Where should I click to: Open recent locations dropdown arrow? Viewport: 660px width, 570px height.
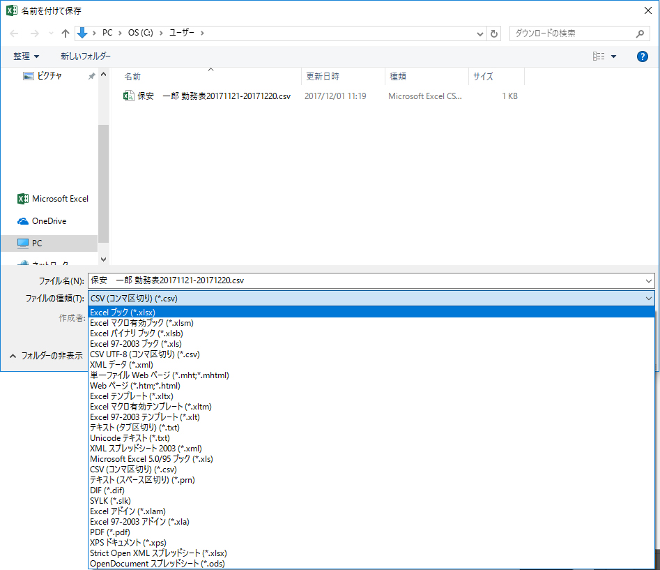(51, 33)
